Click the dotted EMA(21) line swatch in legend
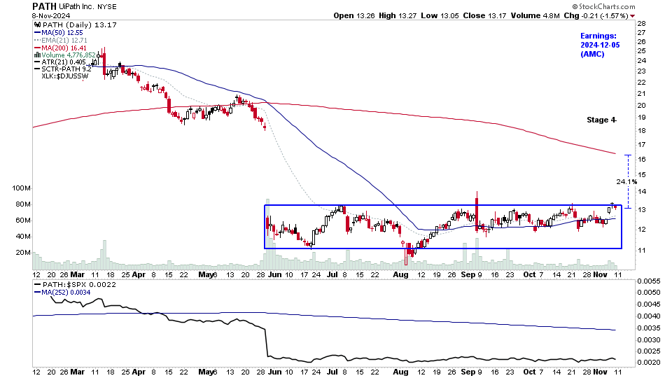Image resolution: width=672 pixels, height=378 pixels. (x=37, y=41)
